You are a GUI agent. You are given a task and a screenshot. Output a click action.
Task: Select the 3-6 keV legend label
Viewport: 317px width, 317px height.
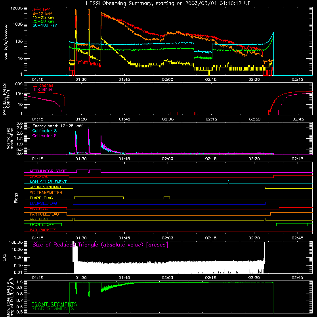(41, 10)
